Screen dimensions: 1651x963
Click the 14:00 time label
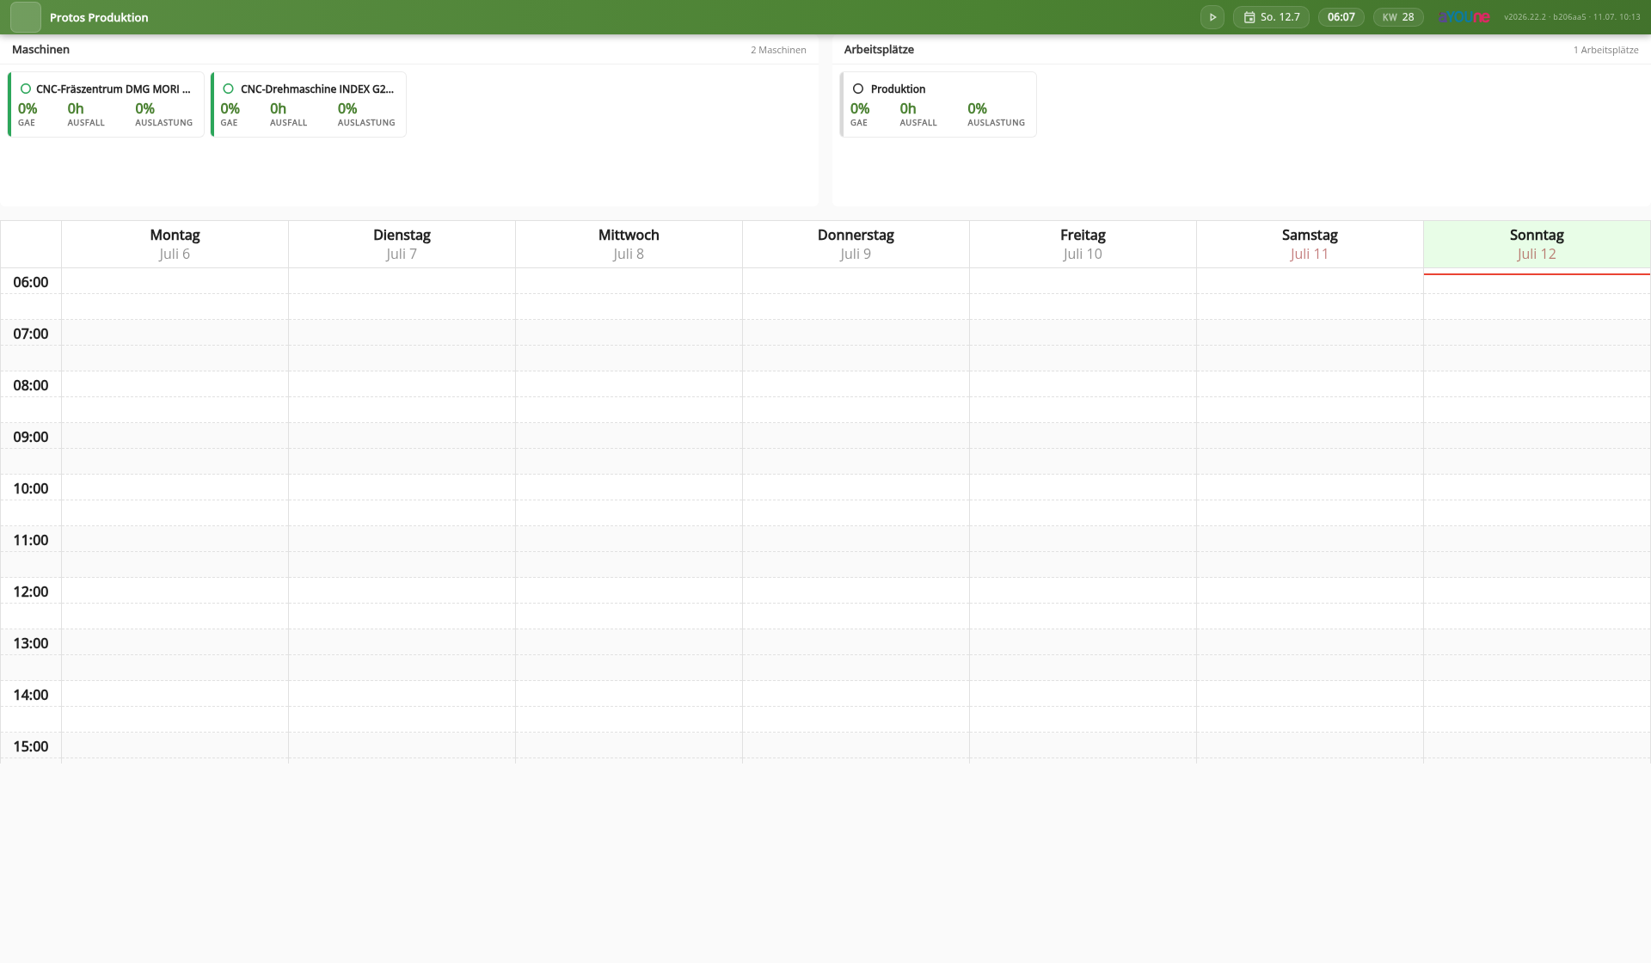click(31, 695)
